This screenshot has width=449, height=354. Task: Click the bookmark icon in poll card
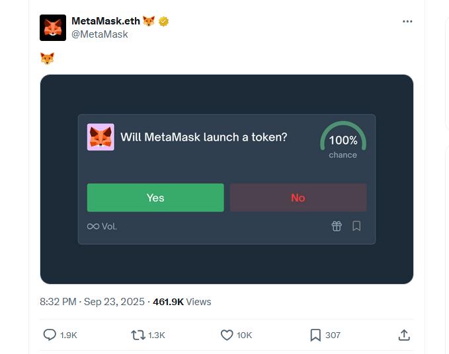click(356, 226)
